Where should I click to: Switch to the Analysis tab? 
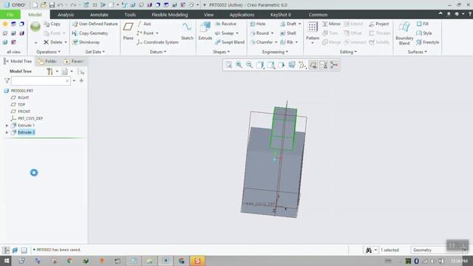[66, 15]
